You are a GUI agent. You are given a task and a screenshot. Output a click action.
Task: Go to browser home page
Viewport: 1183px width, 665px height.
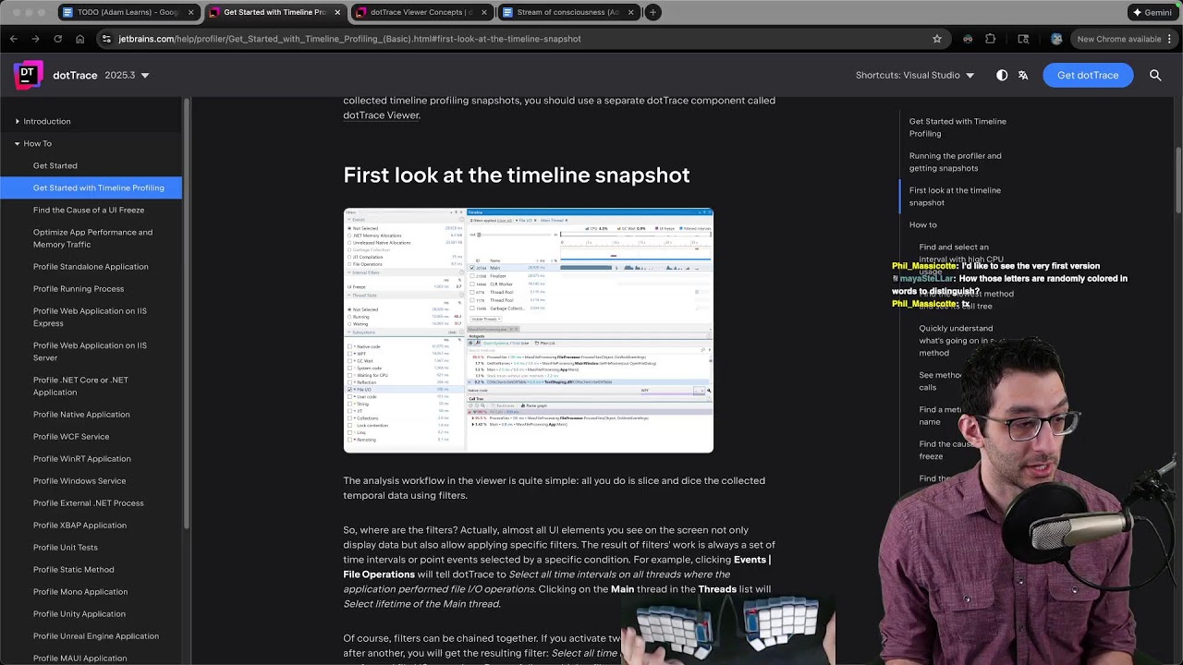[79, 39]
